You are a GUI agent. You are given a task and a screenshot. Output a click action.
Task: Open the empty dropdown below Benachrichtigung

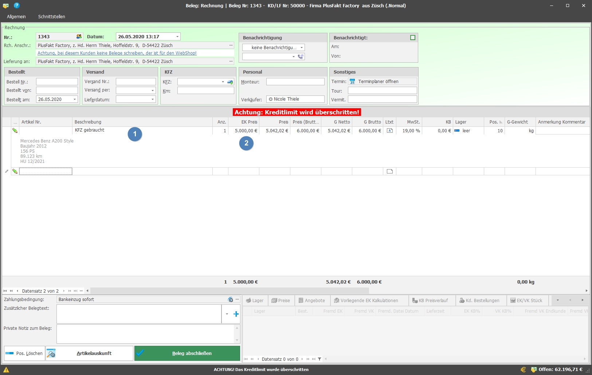294,56
